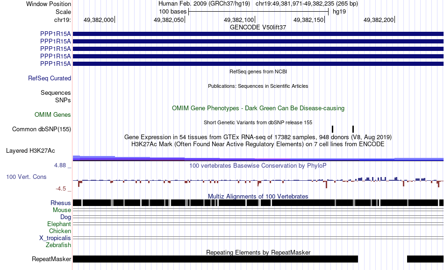Click the right dbSNP variant tick mark
The width and height of the screenshot is (444, 270).
353,129
